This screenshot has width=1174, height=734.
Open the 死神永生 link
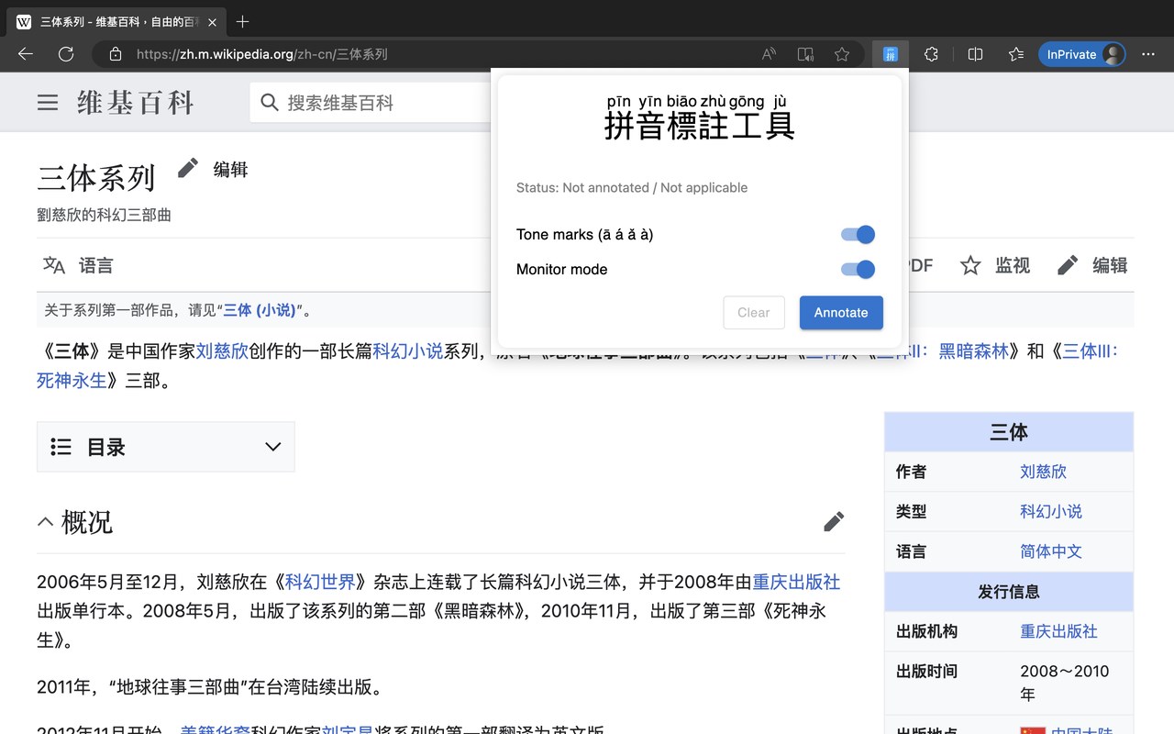[x=72, y=380]
